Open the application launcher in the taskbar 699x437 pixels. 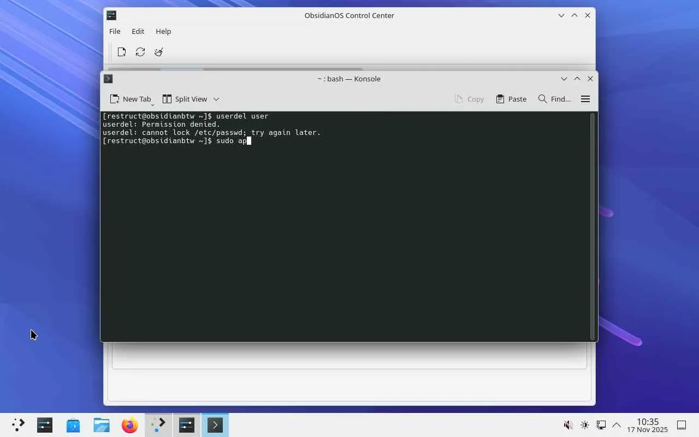18,425
